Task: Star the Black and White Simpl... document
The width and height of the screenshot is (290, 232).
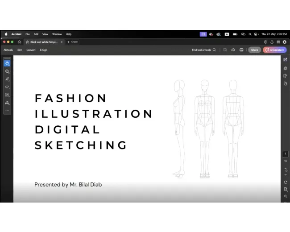Action: 27,42
